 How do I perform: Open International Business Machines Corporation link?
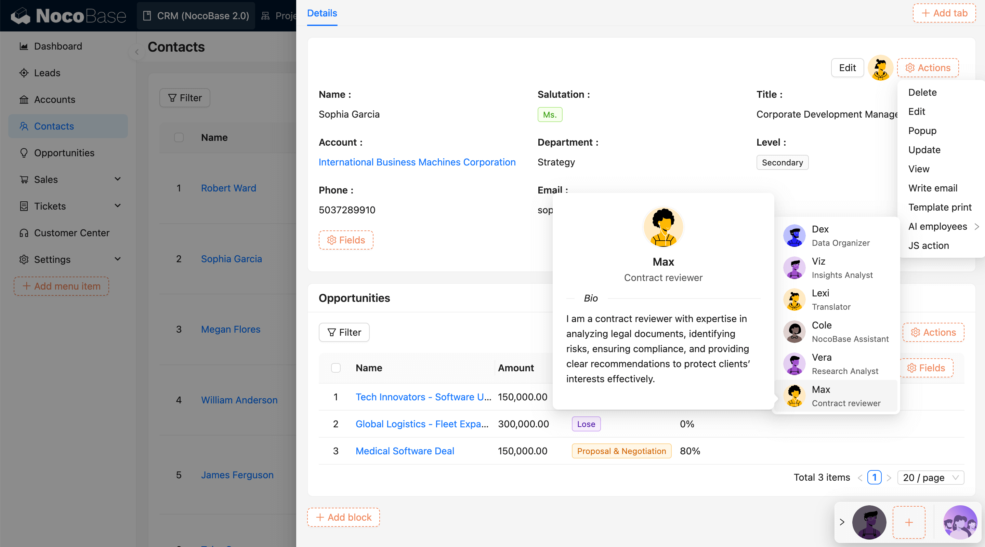click(x=417, y=162)
